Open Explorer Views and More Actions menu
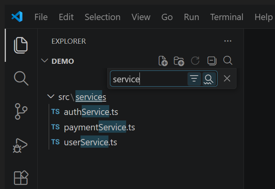Image resolution: width=275 pixels, height=189 pixels. point(227,41)
